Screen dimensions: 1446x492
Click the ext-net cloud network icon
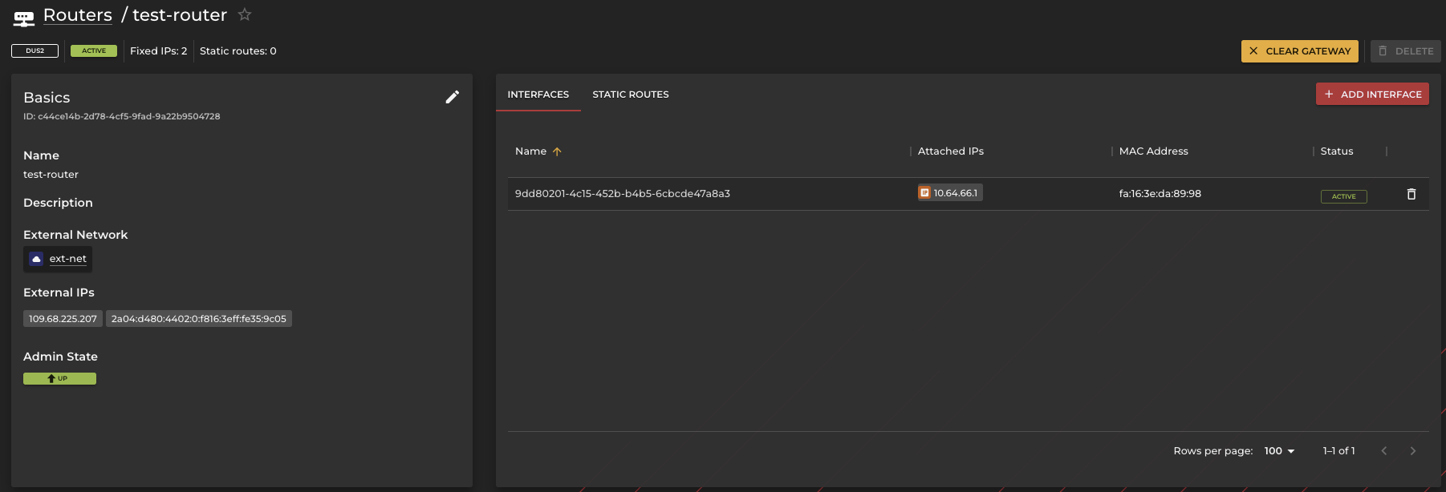click(36, 259)
